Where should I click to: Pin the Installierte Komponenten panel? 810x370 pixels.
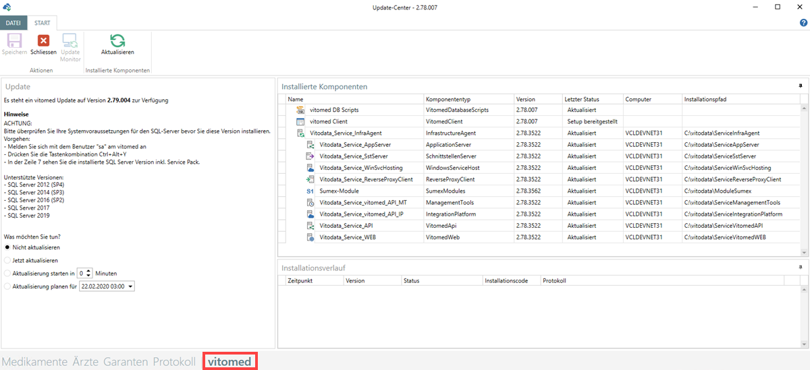pyautogui.click(x=801, y=86)
